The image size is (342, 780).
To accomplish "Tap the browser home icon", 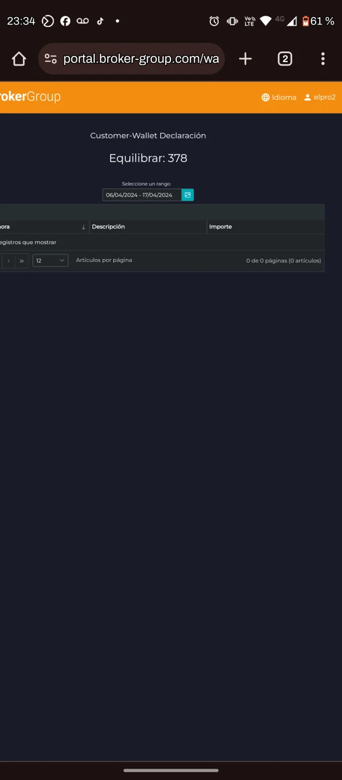I will coord(19,59).
